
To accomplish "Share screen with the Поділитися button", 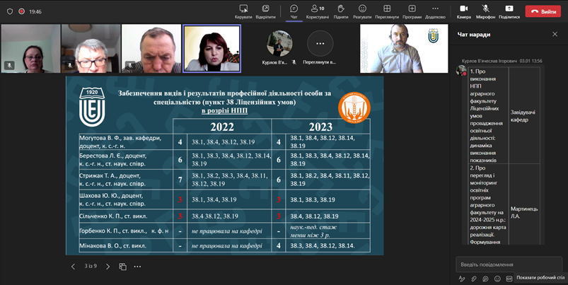I will (x=509, y=11).
